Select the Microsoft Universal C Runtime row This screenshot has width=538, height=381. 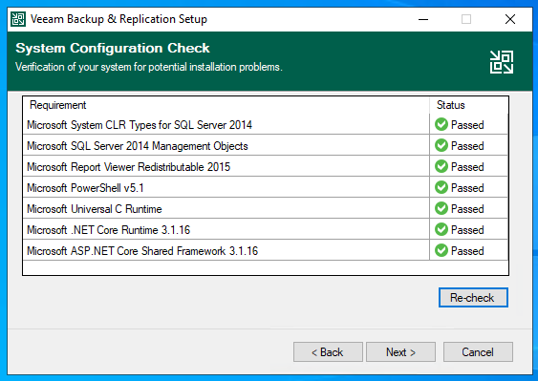tap(266, 208)
